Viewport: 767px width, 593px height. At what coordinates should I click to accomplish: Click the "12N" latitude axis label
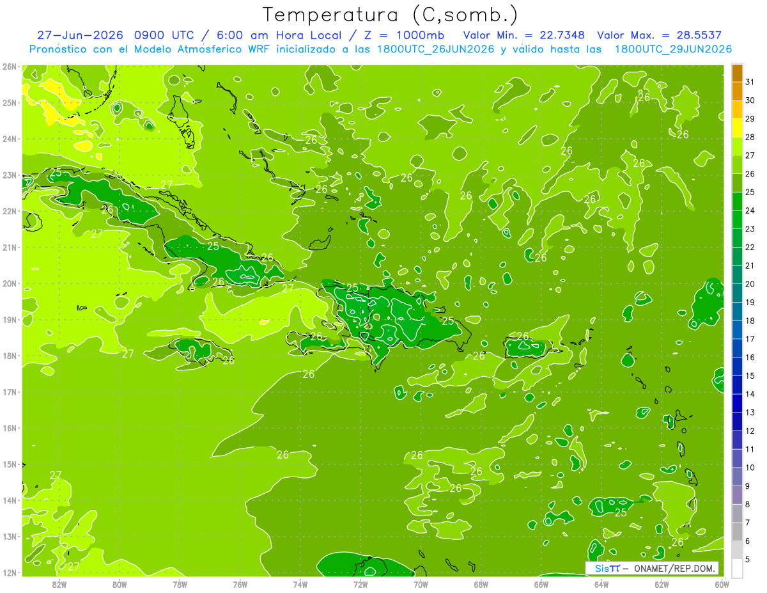tap(9, 573)
